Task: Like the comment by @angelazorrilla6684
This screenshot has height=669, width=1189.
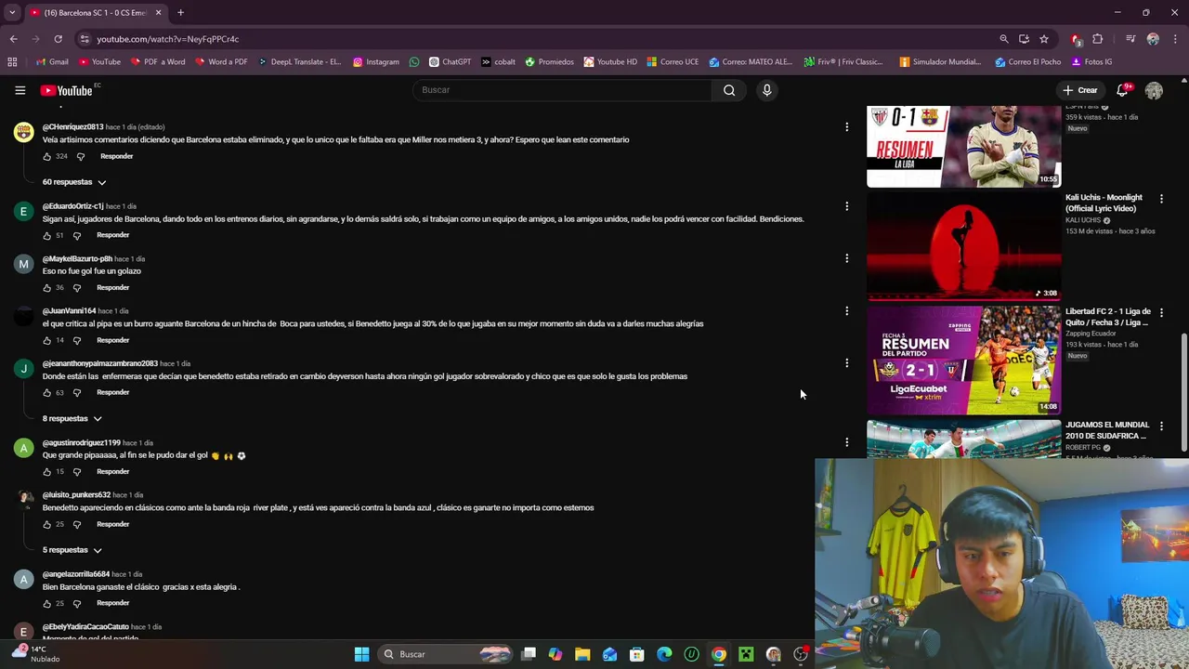Action: click(x=47, y=603)
